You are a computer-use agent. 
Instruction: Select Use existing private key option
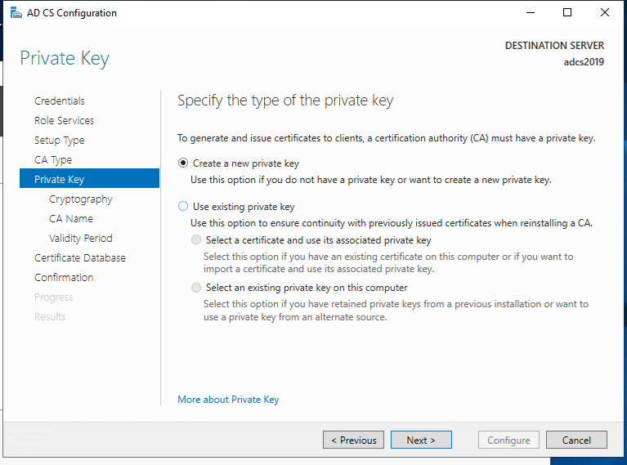coord(183,207)
